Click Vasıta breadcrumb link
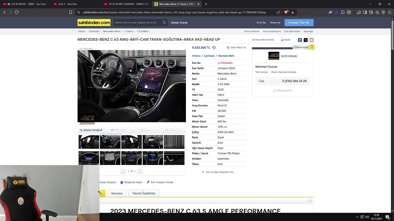The width and height of the screenshot is (394, 221). click(81, 31)
